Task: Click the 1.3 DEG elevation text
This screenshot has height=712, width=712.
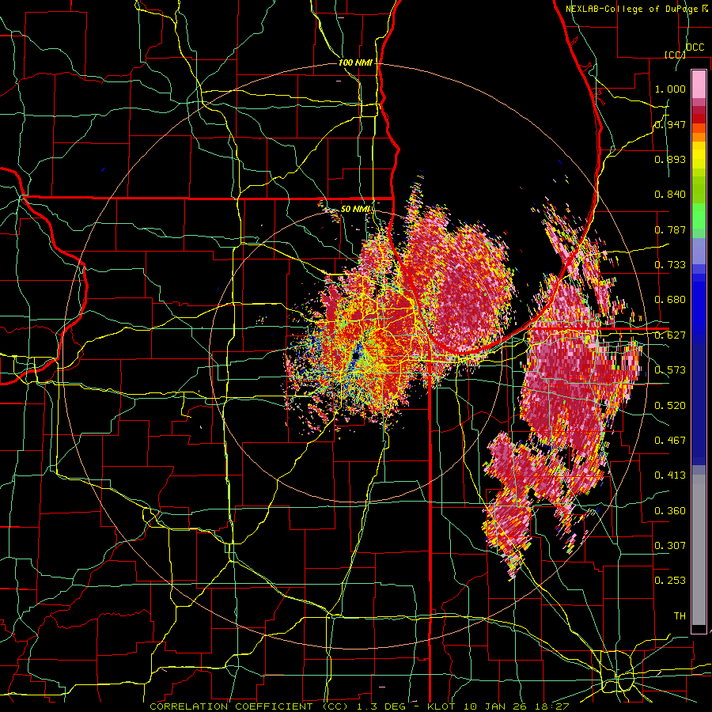Action: [x=381, y=706]
